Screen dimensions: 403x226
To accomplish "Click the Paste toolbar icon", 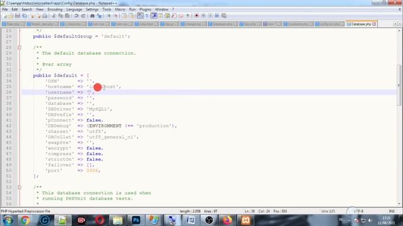I will tap(67, 16).
